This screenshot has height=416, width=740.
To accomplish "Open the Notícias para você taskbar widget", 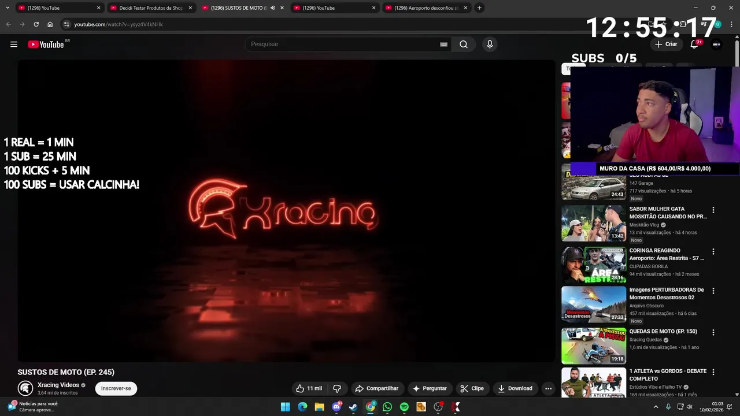I will pyautogui.click(x=32, y=407).
